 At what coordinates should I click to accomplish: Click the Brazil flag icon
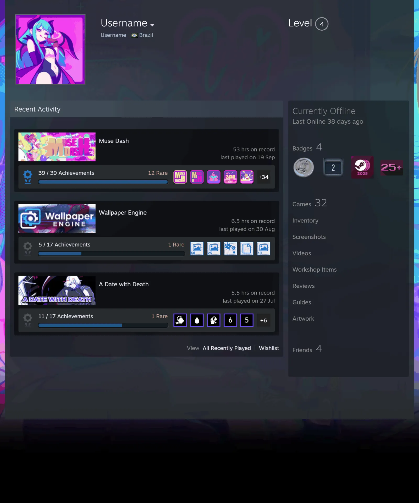134,35
